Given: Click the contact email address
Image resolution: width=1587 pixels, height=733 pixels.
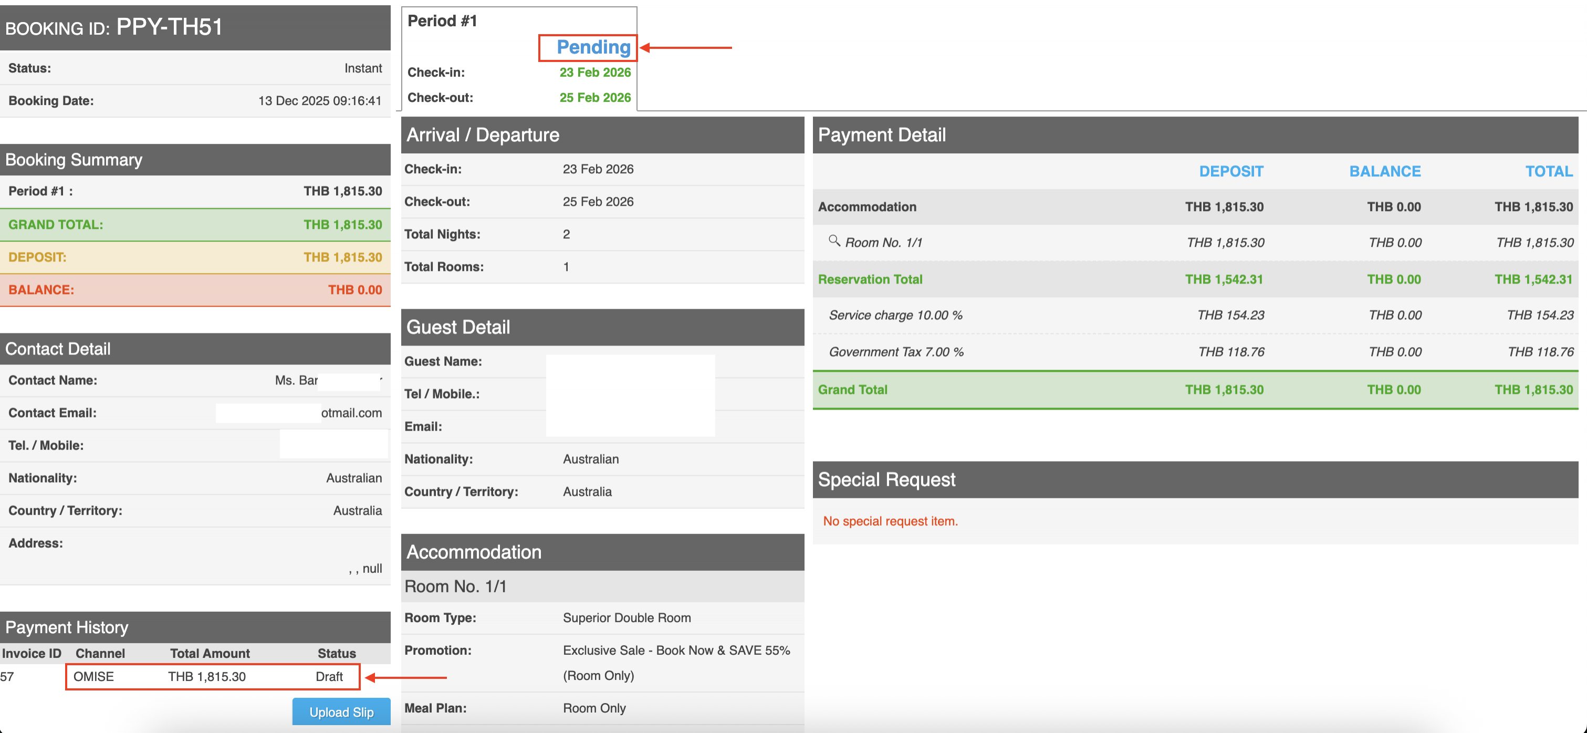Looking at the screenshot, I should coord(351,413).
